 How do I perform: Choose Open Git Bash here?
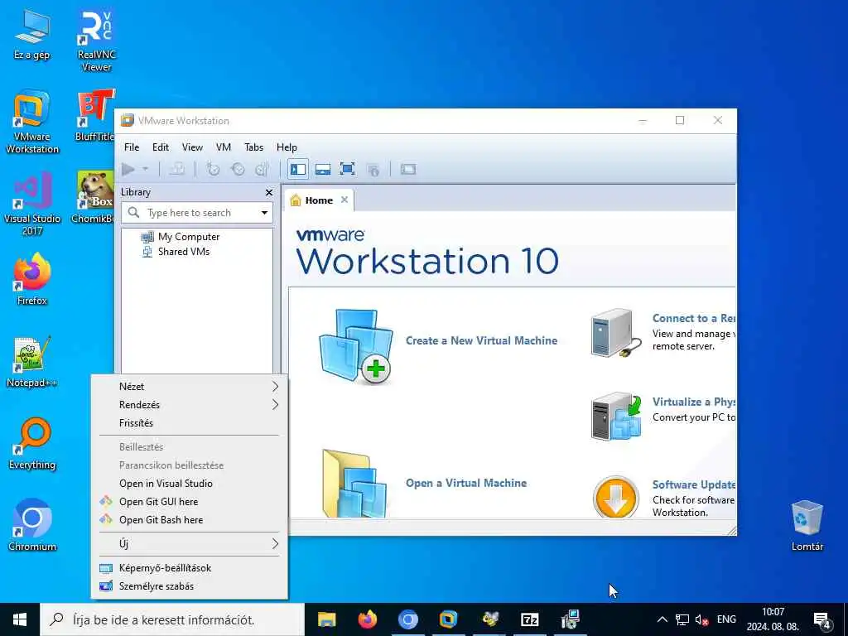point(190,520)
